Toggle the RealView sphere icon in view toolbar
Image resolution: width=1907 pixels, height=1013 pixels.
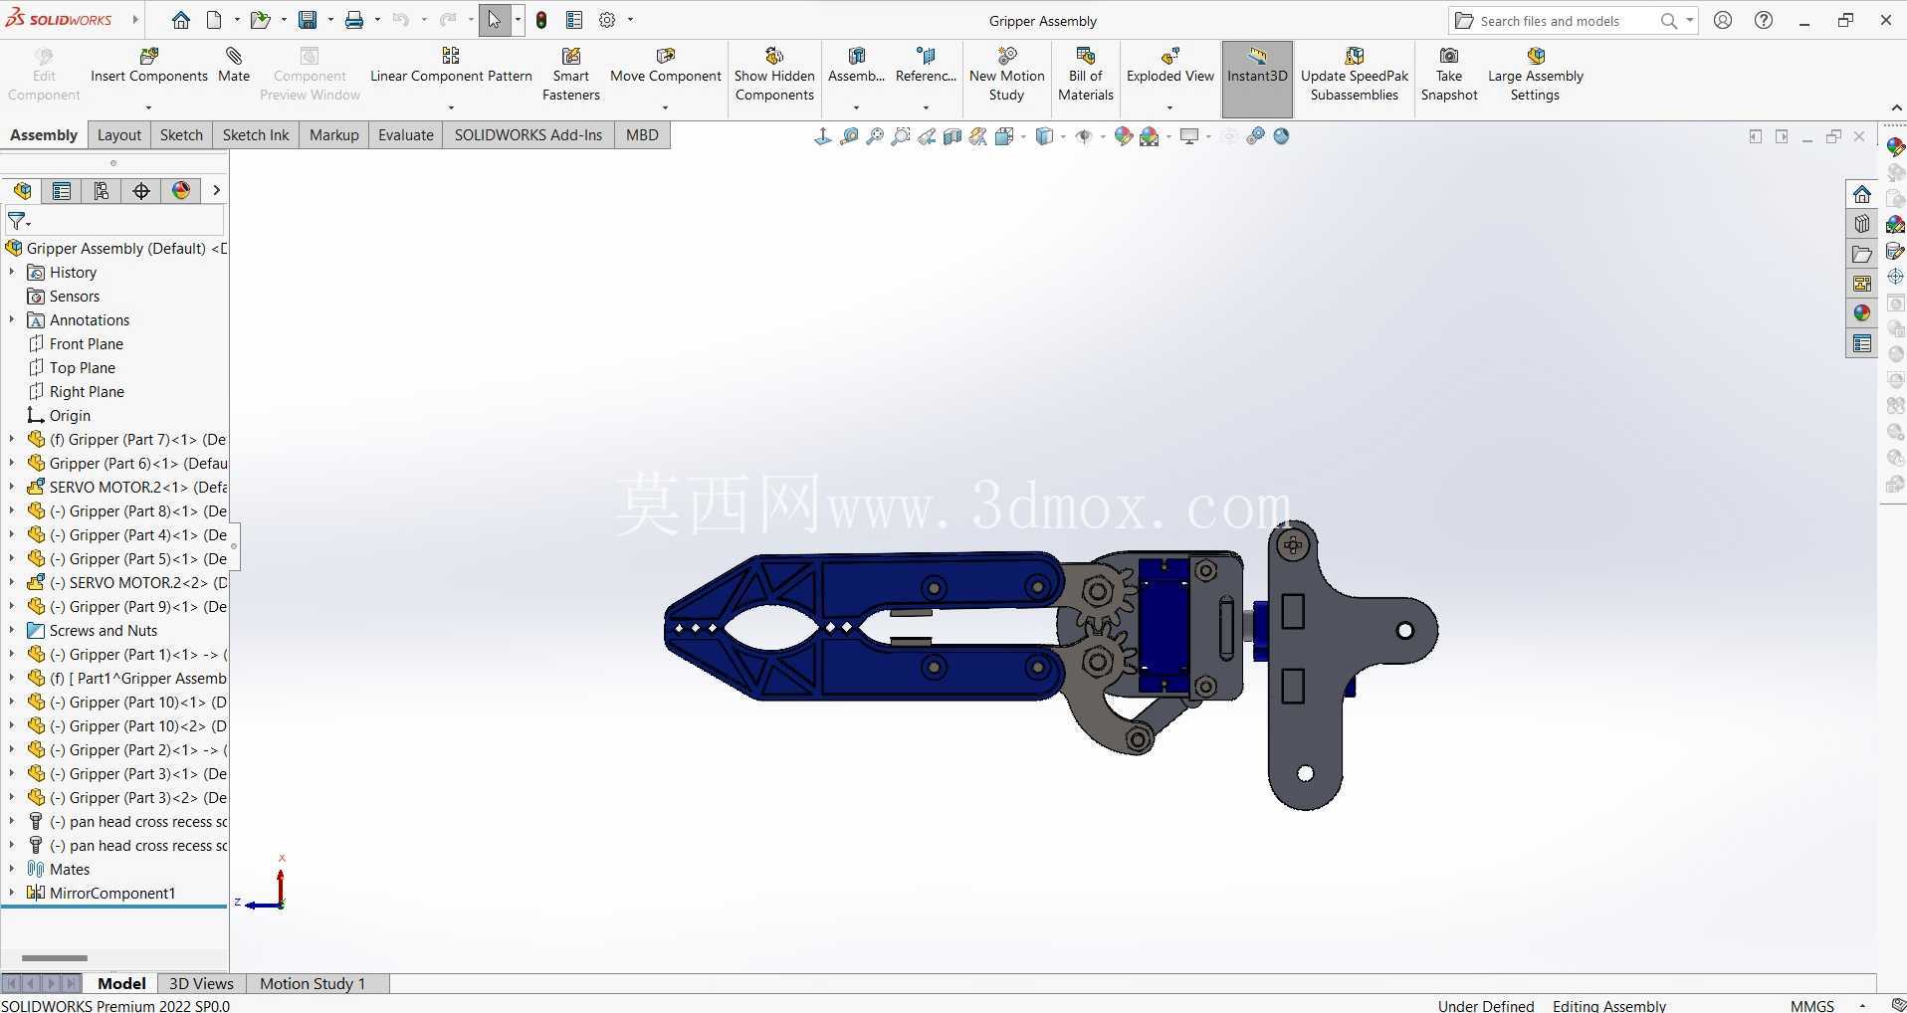pyautogui.click(x=1281, y=136)
